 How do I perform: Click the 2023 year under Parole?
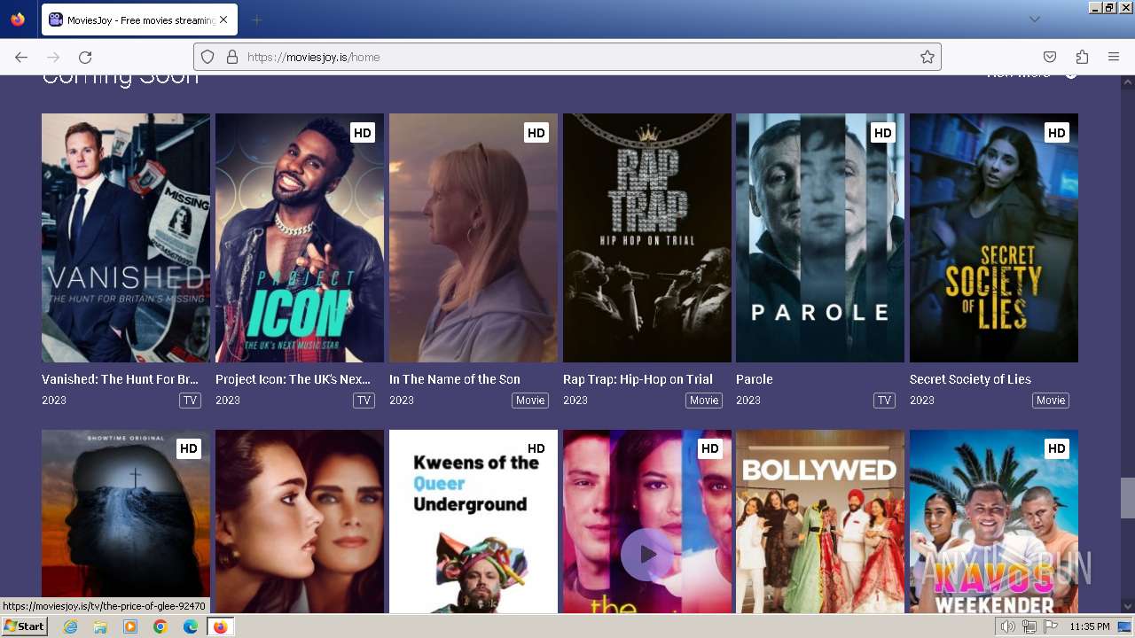(748, 401)
